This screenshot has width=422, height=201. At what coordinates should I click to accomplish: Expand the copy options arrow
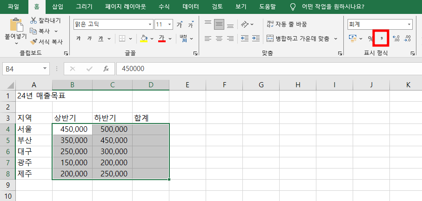pyautogui.click(x=56, y=31)
